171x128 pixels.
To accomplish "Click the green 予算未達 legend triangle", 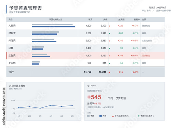I will 139,116.
